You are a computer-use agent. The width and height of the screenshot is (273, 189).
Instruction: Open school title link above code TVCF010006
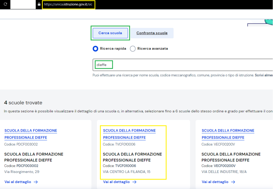[x=129, y=134]
